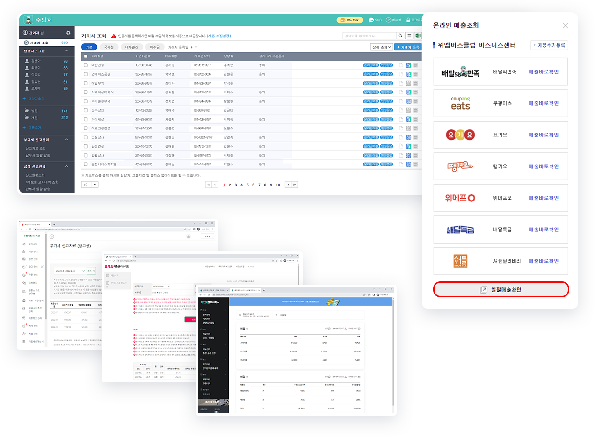Click the user profile icon in the Coupang Eats Portal window
Screen dimensions: 595x437
[189, 236]
